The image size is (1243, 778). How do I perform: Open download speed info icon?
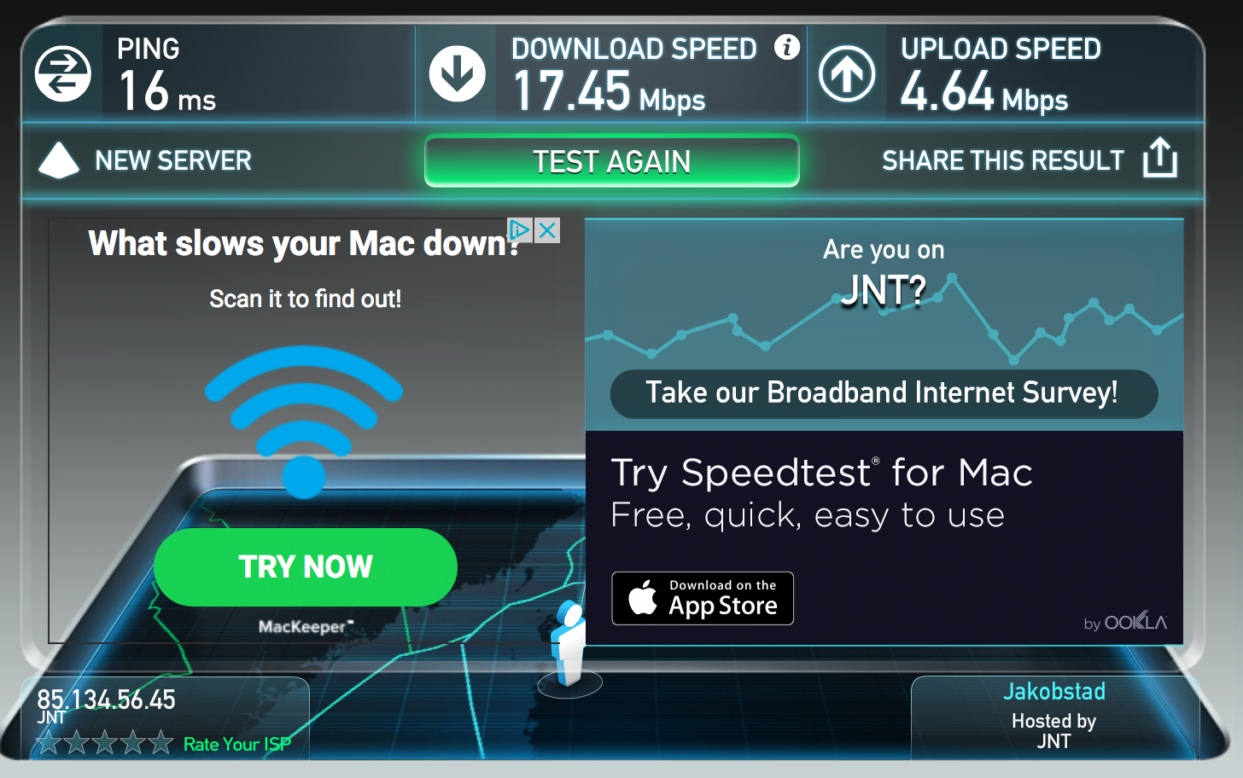[787, 47]
